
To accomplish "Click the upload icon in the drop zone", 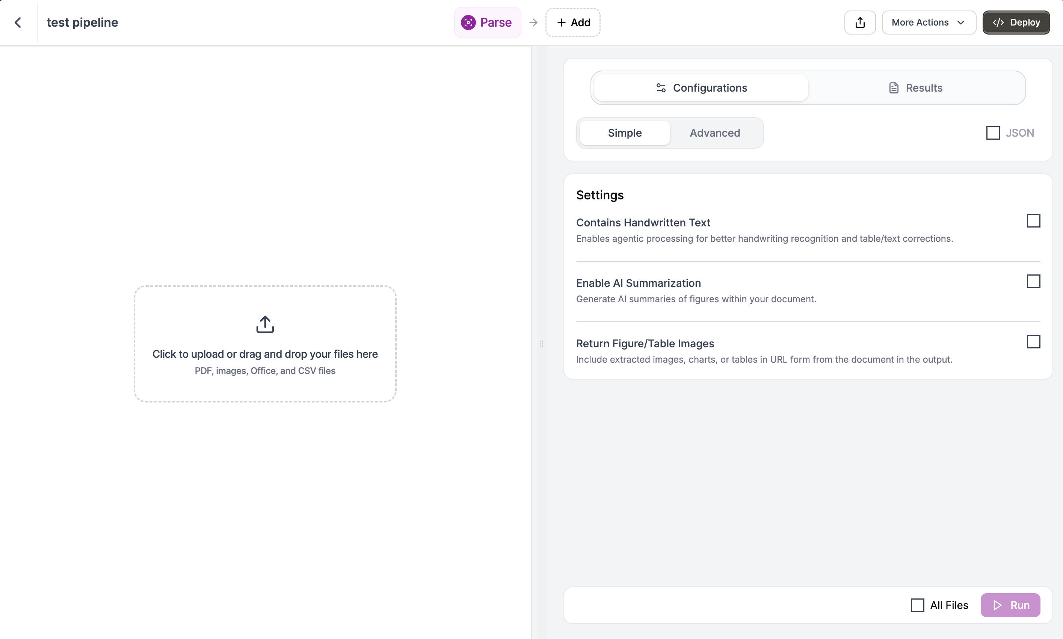I will (264, 324).
